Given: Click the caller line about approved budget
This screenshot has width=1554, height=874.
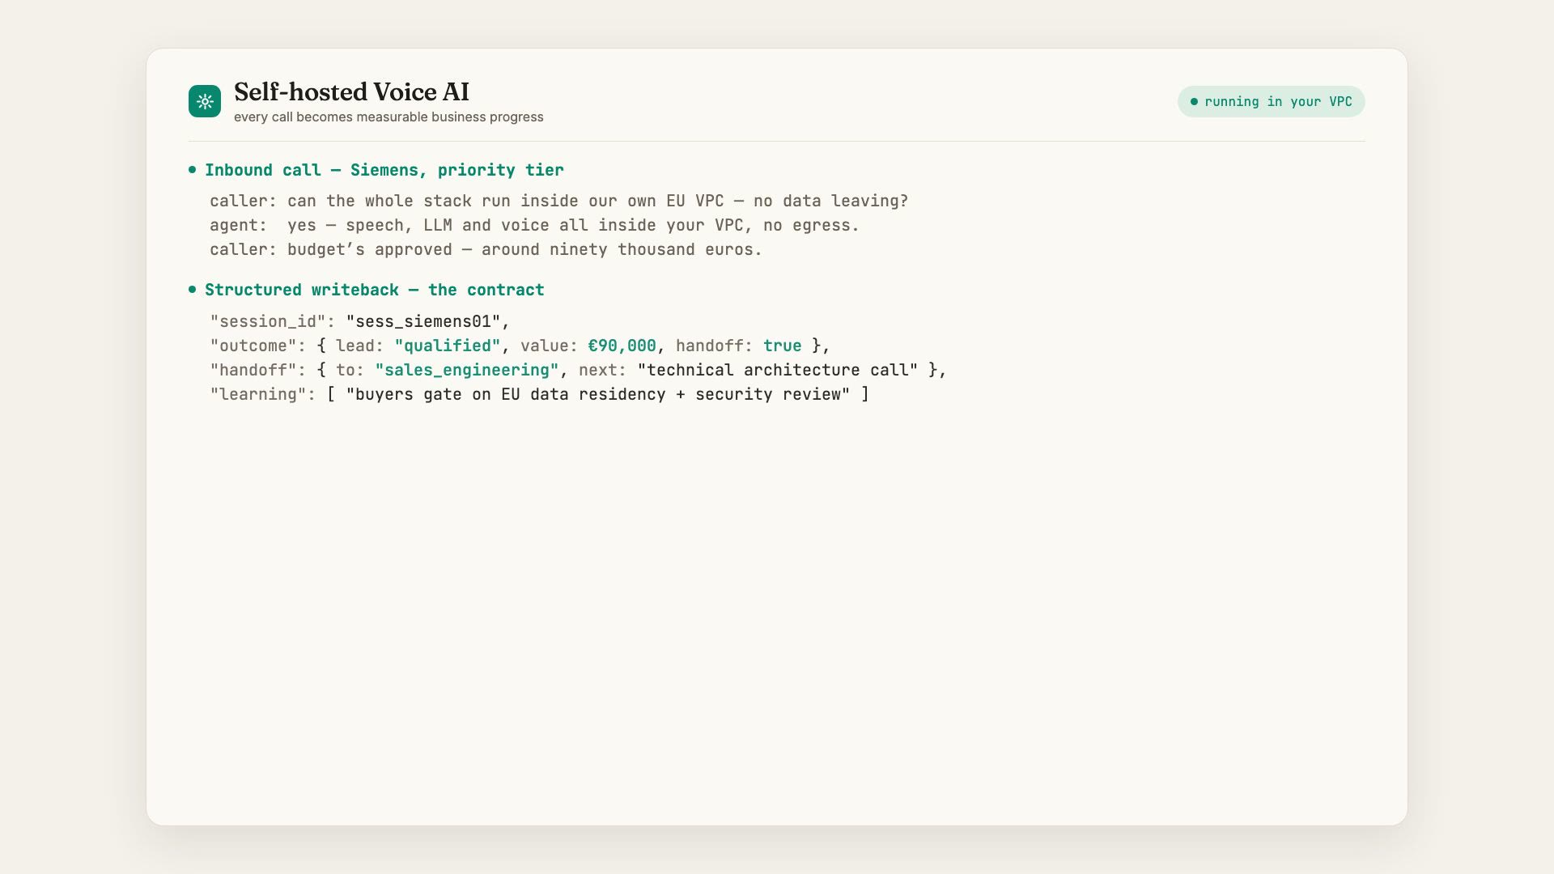Looking at the screenshot, I should [486, 249].
